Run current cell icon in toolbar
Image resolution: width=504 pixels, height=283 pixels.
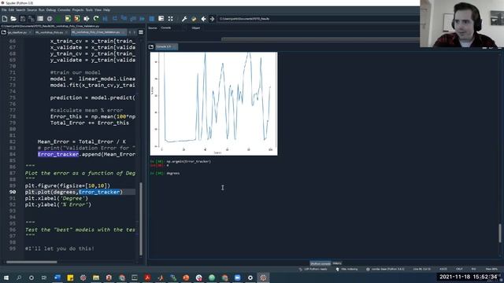pos(68,19)
